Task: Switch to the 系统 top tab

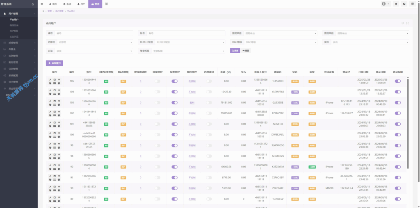Action: [x=67, y=4]
